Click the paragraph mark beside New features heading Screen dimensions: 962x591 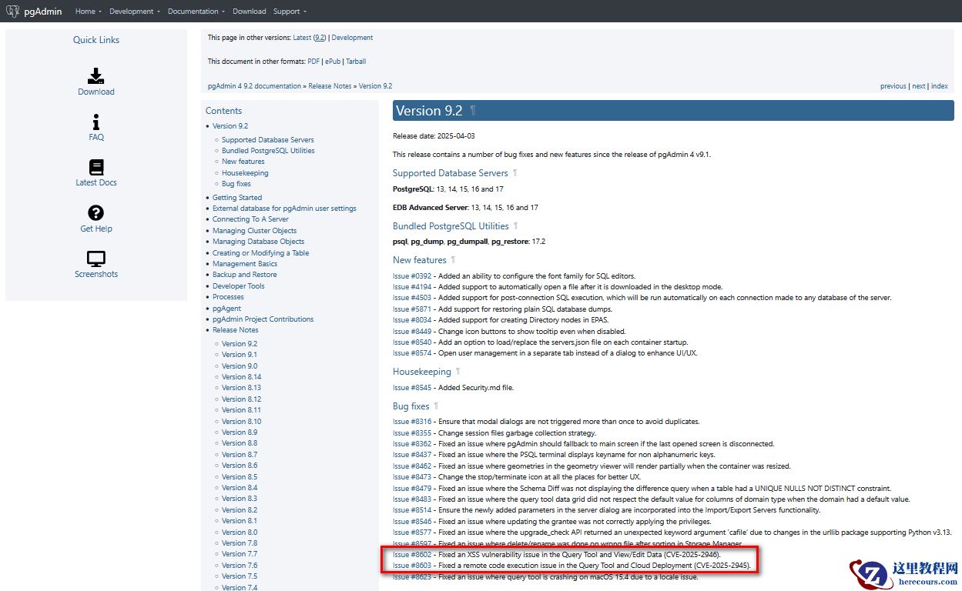(x=454, y=260)
